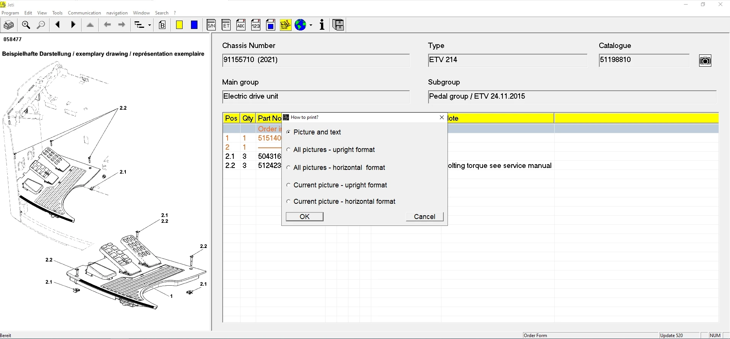The width and height of the screenshot is (730, 339).
Task: Click the zoom in magnifier icon
Action: pyautogui.click(x=26, y=25)
